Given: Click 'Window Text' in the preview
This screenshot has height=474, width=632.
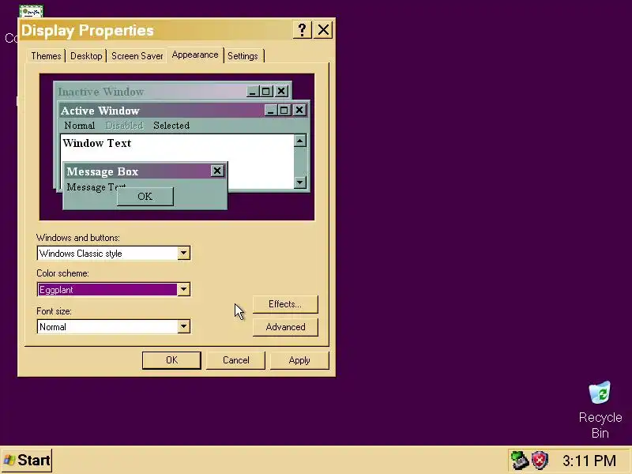Looking at the screenshot, I should (97, 143).
